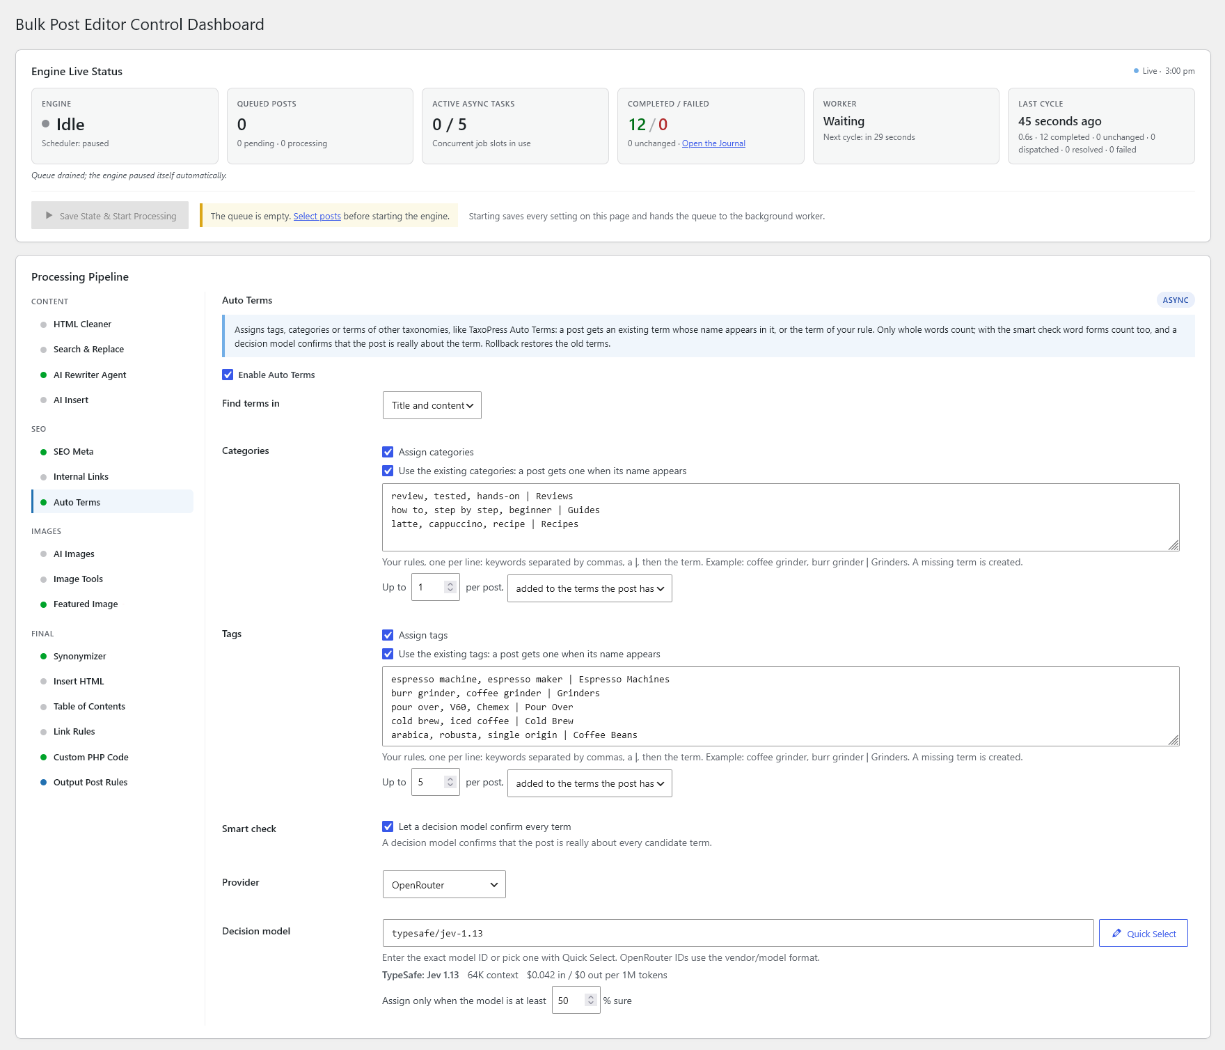The height and width of the screenshot is (1050, 1225).
Task: Click the Decision model text field
Action: tap(738, 933)
